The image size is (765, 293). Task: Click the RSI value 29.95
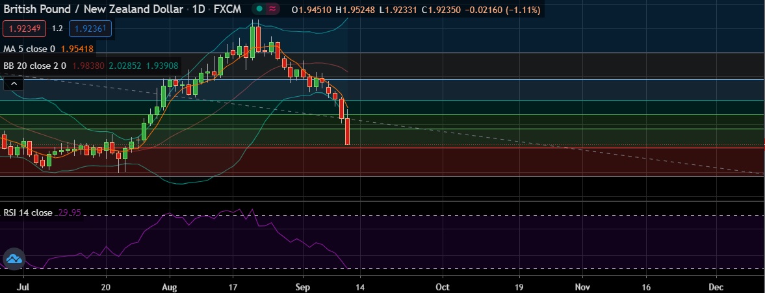pos(70,212)
